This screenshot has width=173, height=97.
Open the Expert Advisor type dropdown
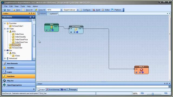[78, 10]
